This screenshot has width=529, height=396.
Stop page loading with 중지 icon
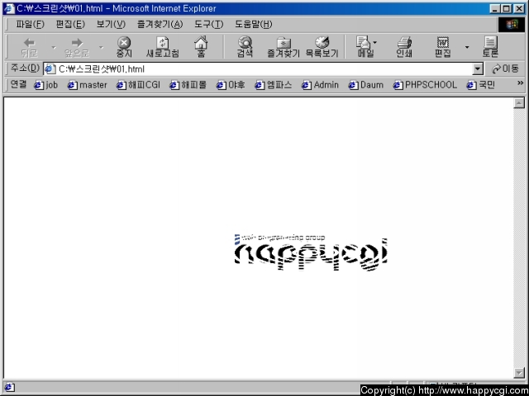click(124, 47)
